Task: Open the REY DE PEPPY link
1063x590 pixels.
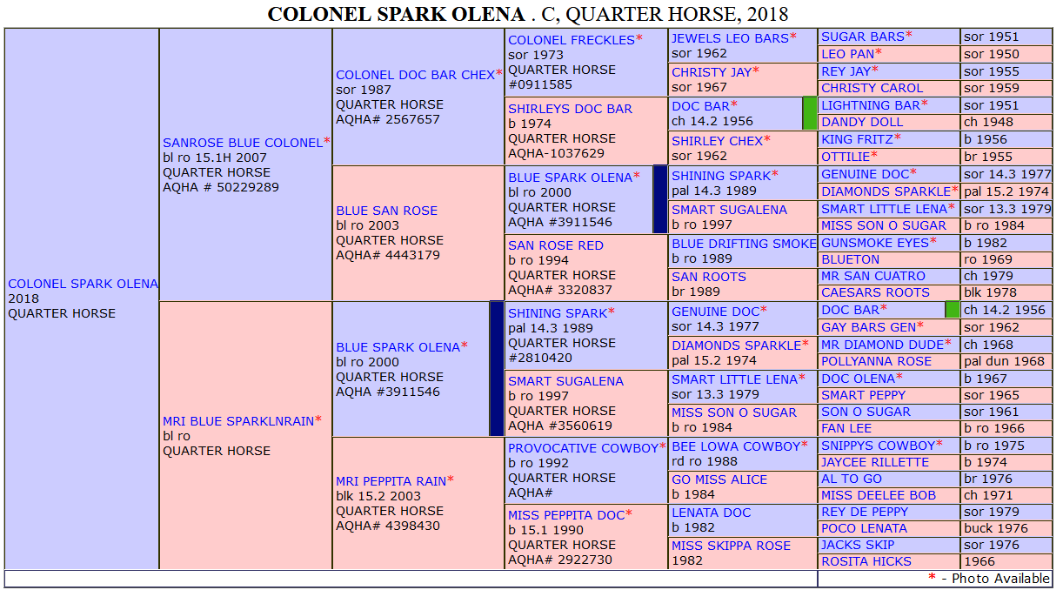Action: point(865,512)
